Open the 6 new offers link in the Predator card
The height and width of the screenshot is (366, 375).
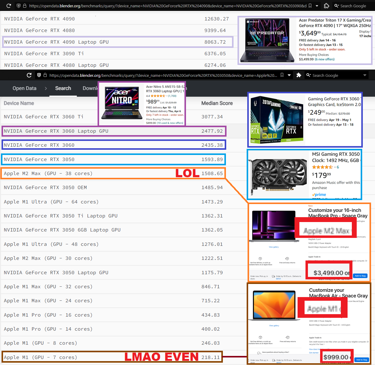(324, 59)
